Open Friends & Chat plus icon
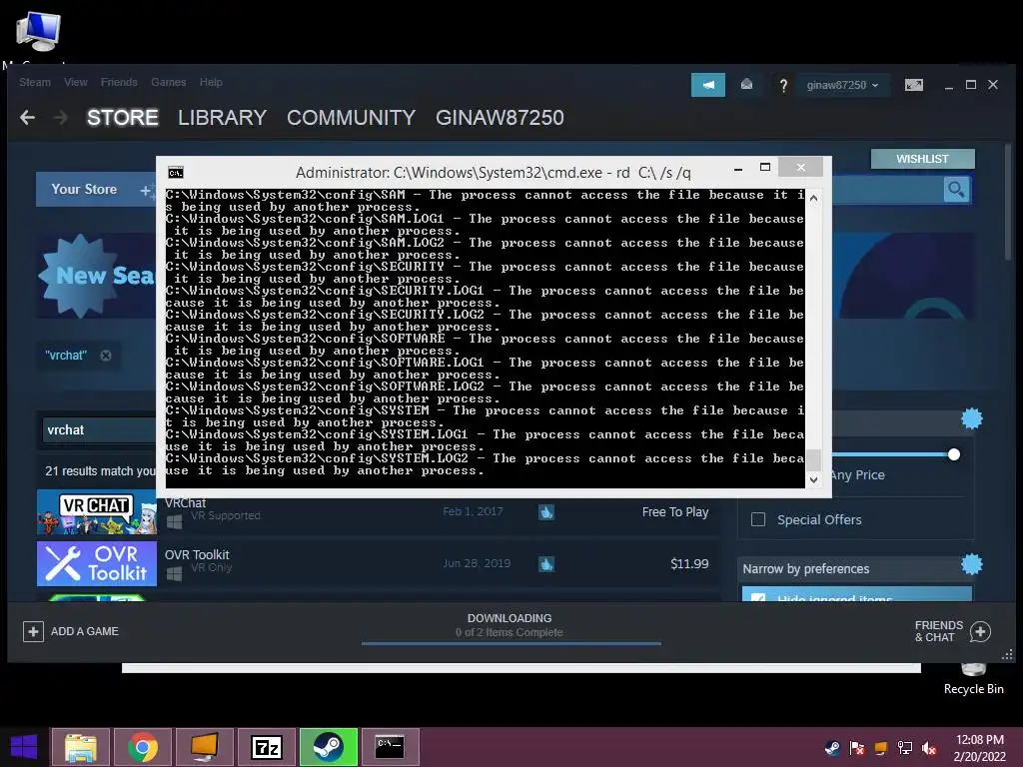 tap(981, 631)
